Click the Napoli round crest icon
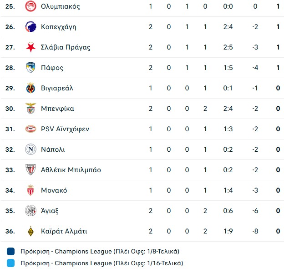This screenshot has width=284, height=273. [30, 149]
